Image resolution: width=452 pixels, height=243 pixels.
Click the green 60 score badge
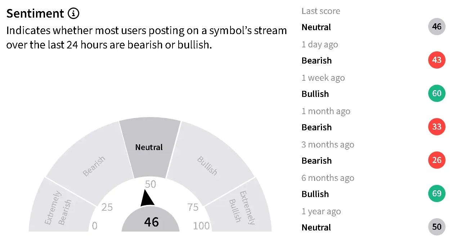pos(437,94)
